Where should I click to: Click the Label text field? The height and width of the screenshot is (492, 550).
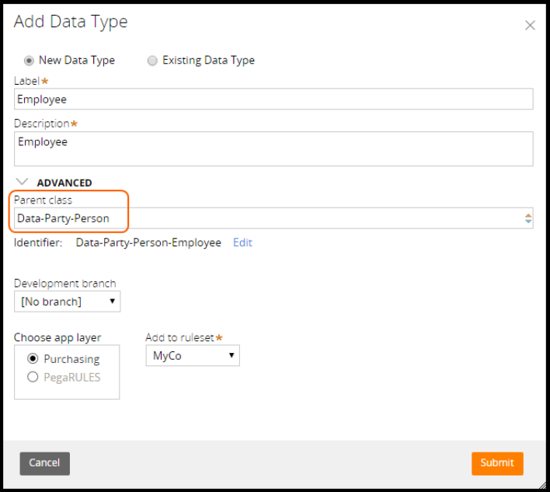coord(273,99)
